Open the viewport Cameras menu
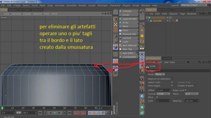Image resolution: width=211 pixels, height=118 pixels. [x=16, y=14]
